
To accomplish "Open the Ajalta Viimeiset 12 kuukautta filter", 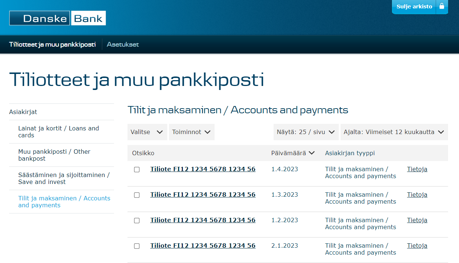I will [x=394, y=132].
